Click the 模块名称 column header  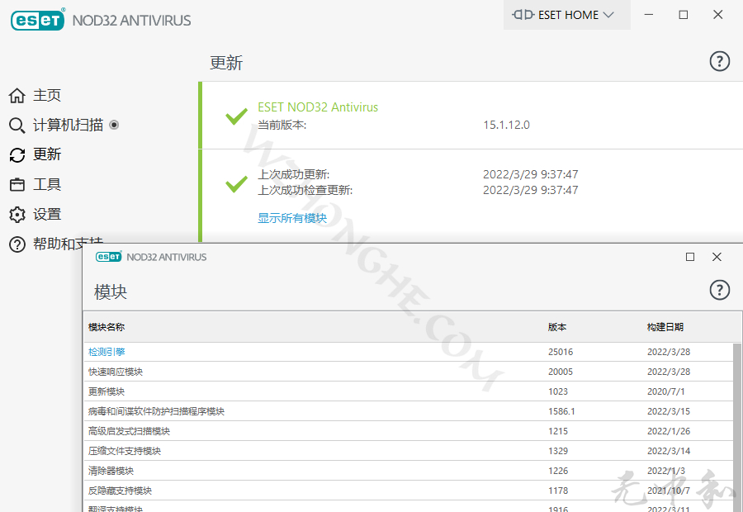106,327
